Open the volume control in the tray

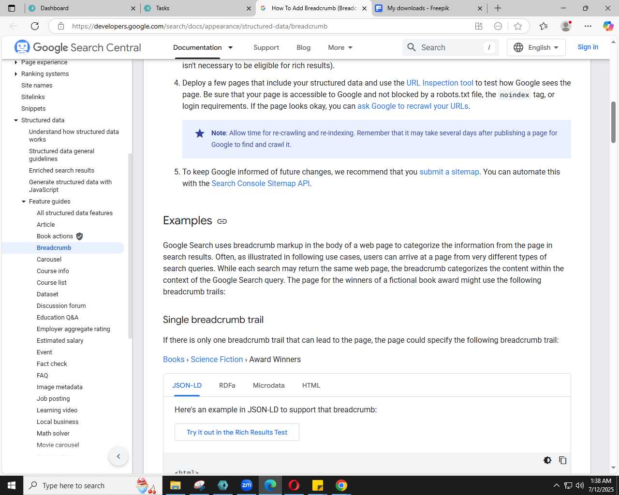pos(580,485)
